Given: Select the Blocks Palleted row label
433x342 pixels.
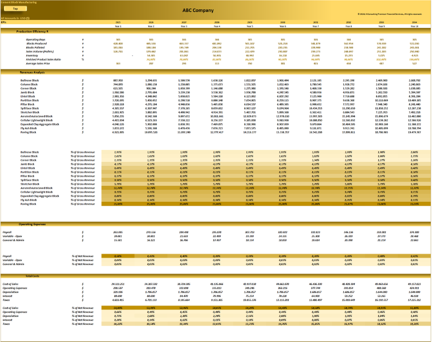Looking at the screenshot, I should (x=35, y=47).
